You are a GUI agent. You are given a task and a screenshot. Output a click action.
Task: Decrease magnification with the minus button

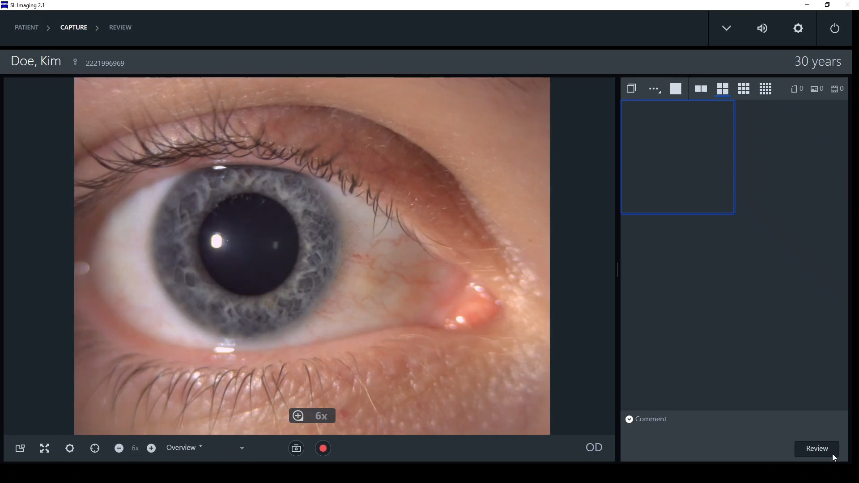[x=119, y=448]
